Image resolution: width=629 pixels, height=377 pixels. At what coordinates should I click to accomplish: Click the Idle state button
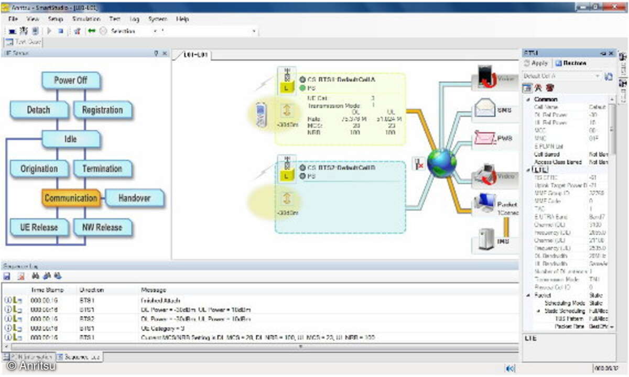71,139
